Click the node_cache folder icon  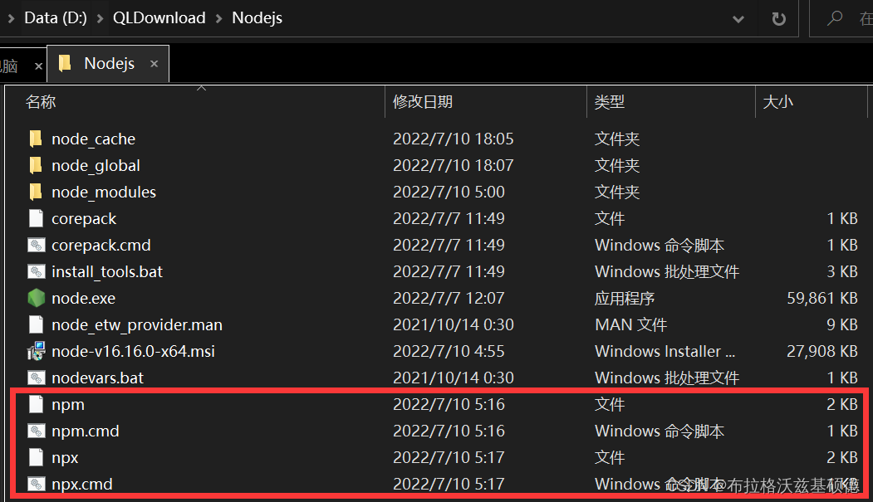click(x=35, y=139)
